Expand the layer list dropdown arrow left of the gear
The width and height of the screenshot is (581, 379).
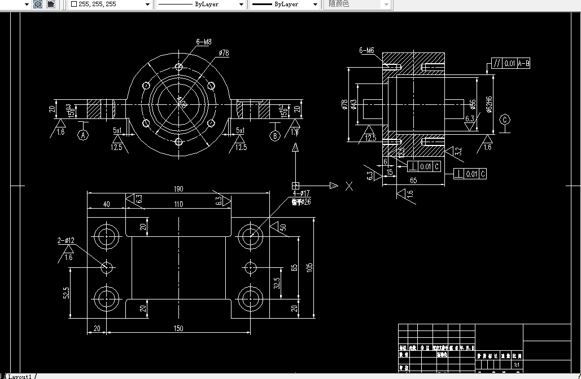pos(27,5)
